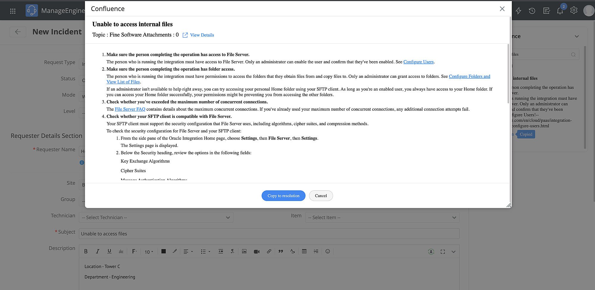The image size is (595, 290).
Task: Click the search magnifier in Confluence panel
Action: (573, 55)
